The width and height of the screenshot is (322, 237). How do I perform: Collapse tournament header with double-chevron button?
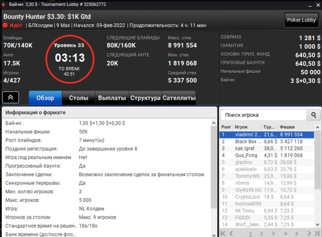pyautogui.click(x=11, y=98)
